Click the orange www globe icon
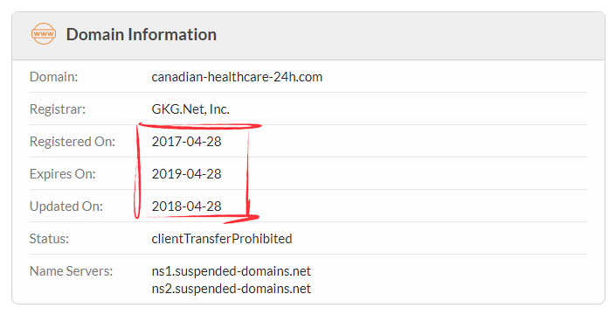 (44, 34)
